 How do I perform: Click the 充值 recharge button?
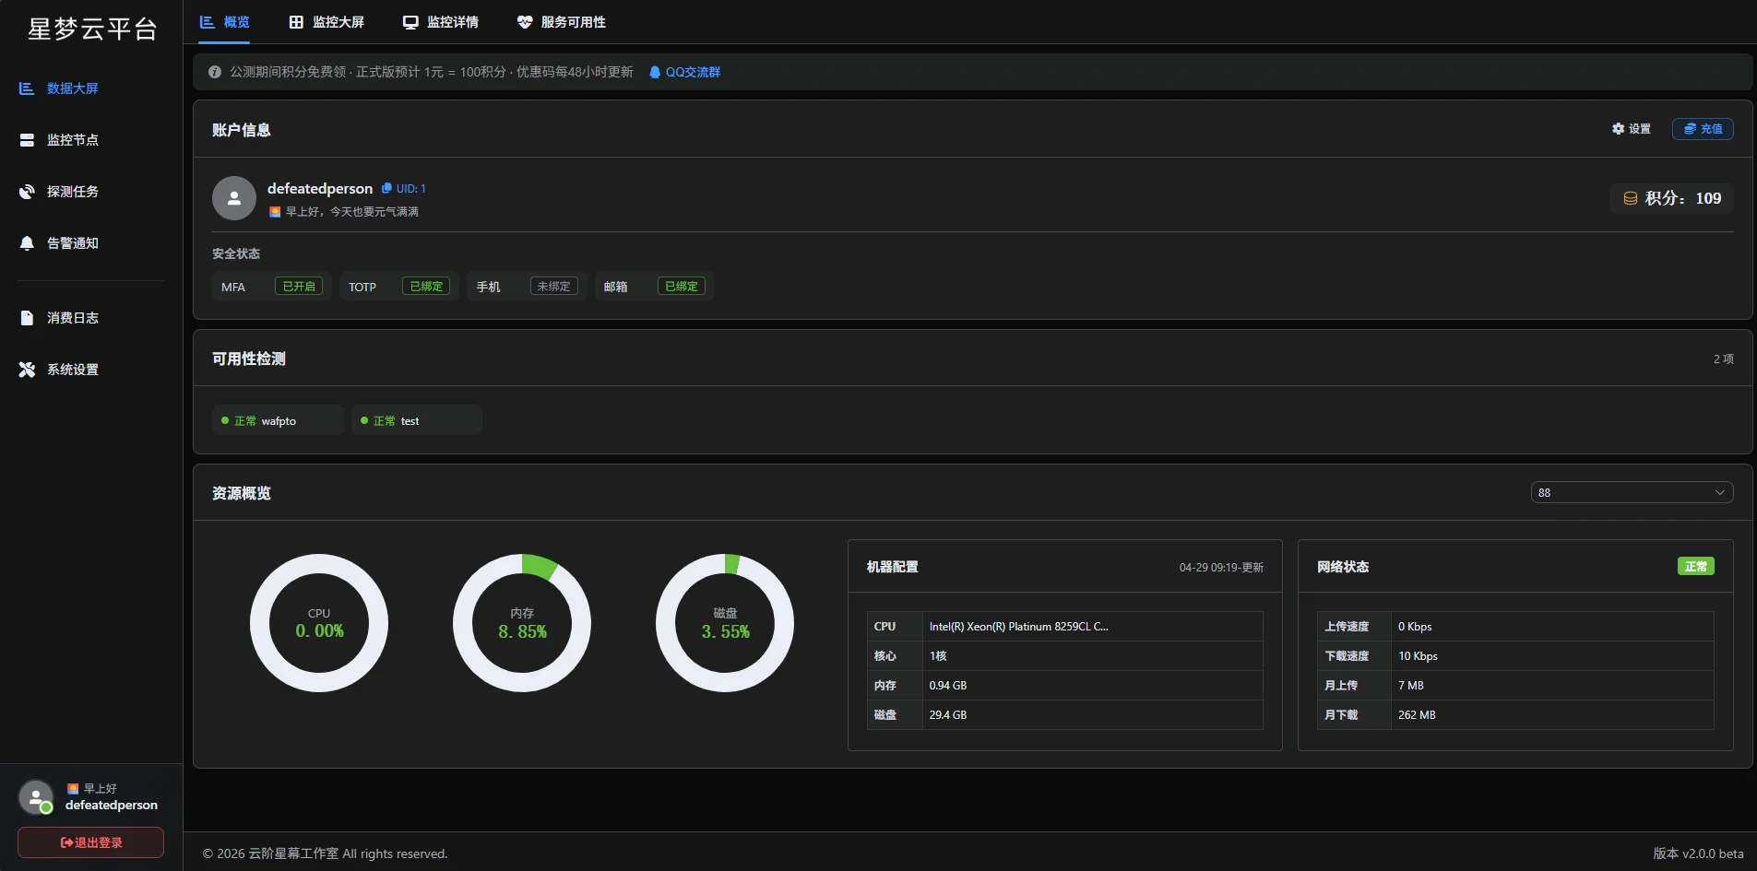point(1703,129)
